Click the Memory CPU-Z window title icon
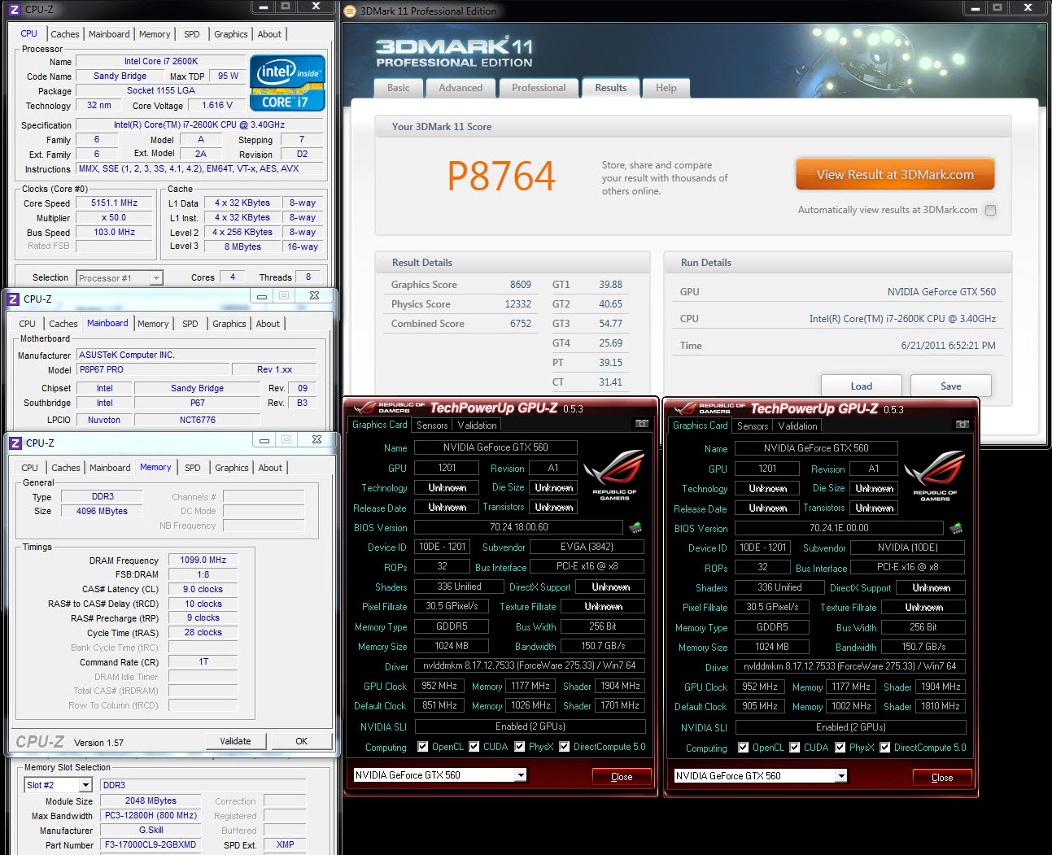The height and width of the screenshot is (855, 1052). [x=15, y=443]
